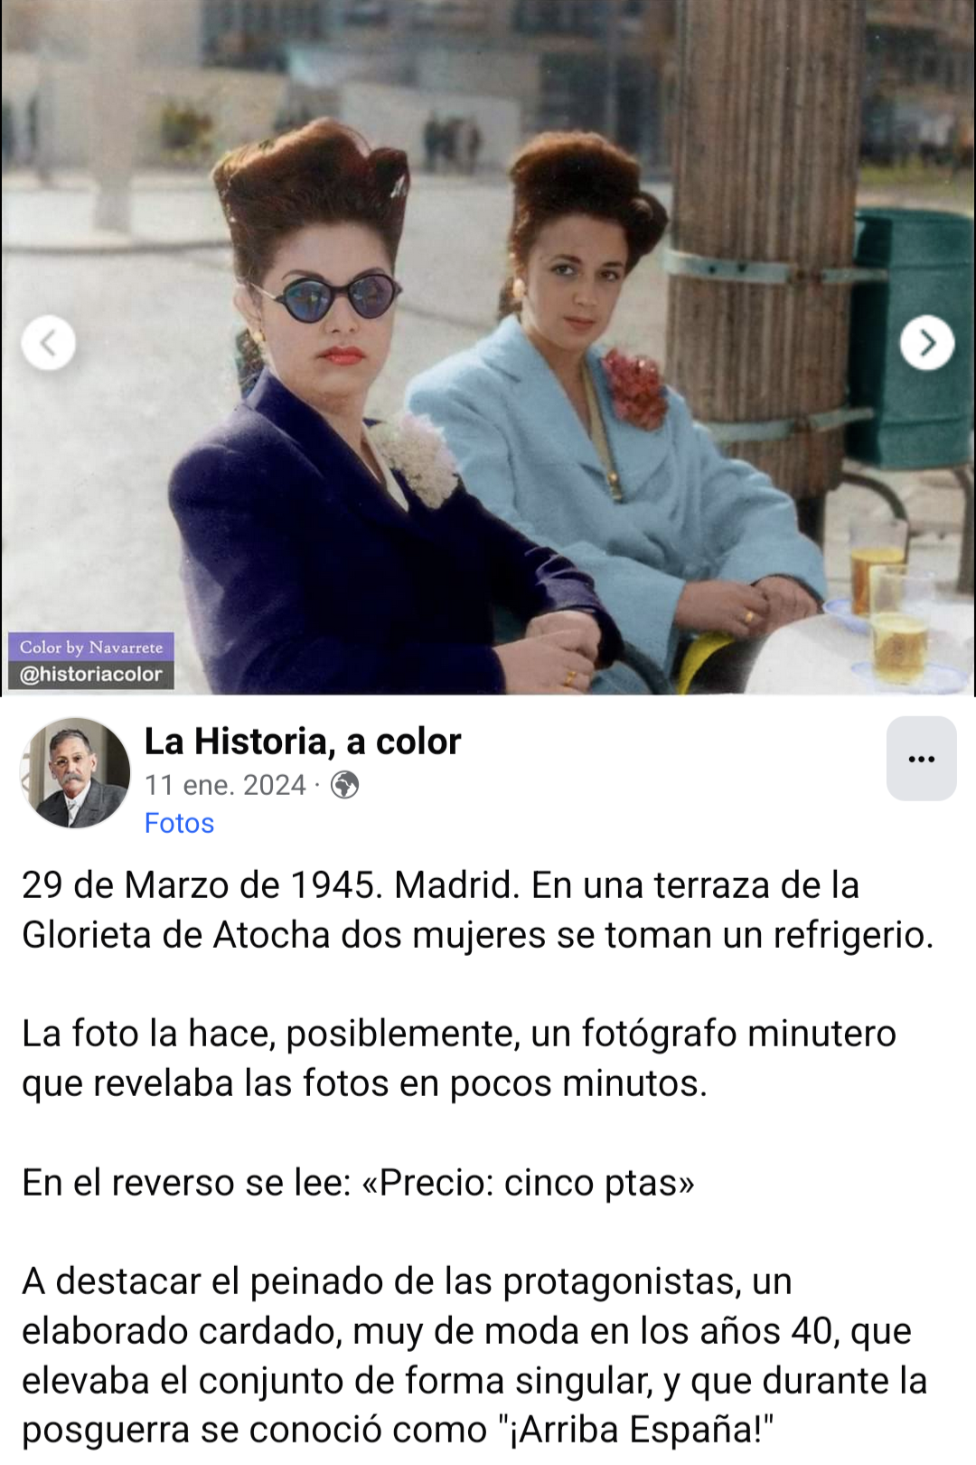Open the three-dots post options menu
Image resolution: width=976 pixels, height=1465 pixels.
pyautogui.click(x=921, y=759)
